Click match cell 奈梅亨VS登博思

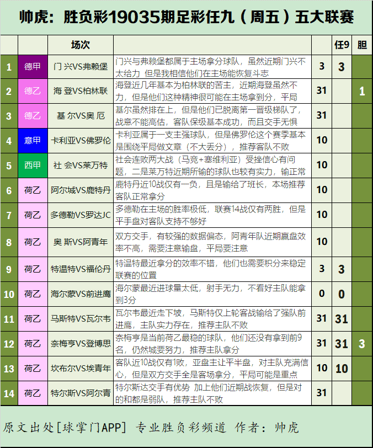click(x=81, y=344)
